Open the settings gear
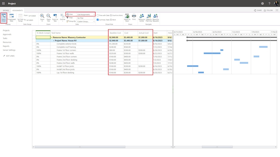The image size is (280, 157). (x=262, y=4)
